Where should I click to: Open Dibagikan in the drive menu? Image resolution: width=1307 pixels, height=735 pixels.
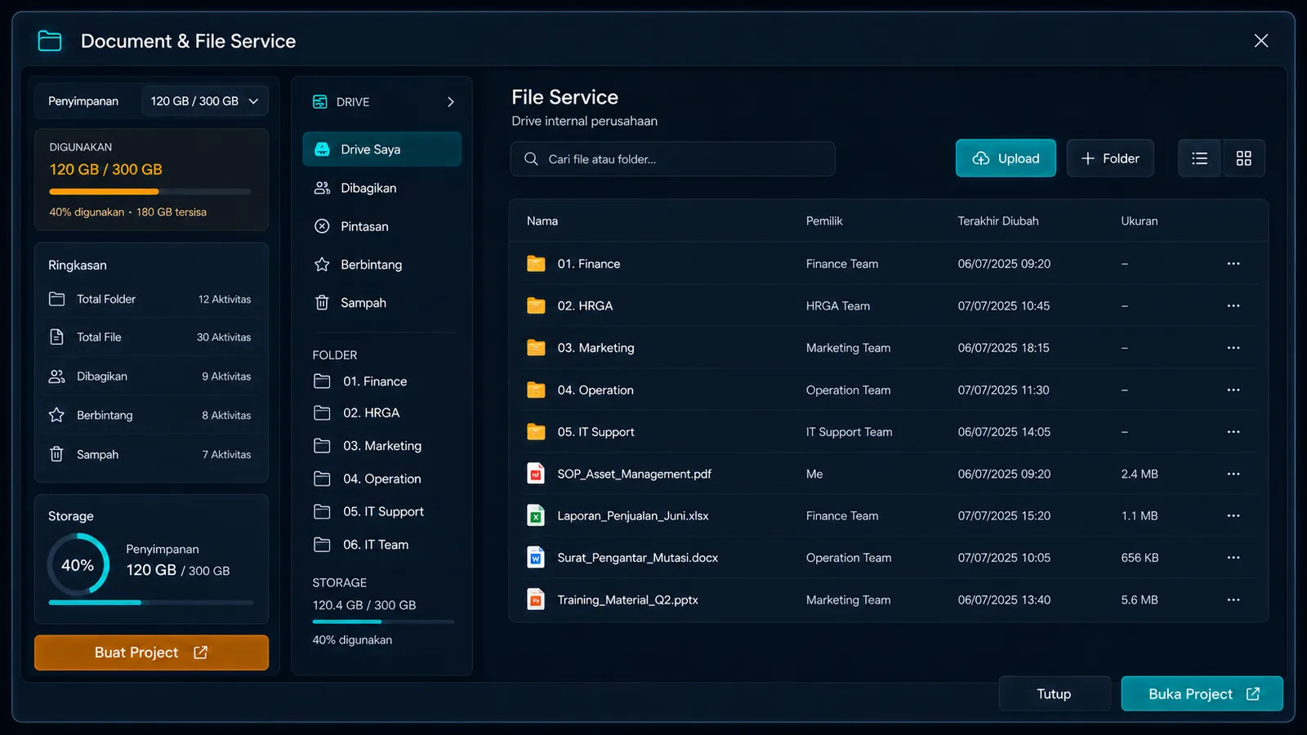coord(381,188)
